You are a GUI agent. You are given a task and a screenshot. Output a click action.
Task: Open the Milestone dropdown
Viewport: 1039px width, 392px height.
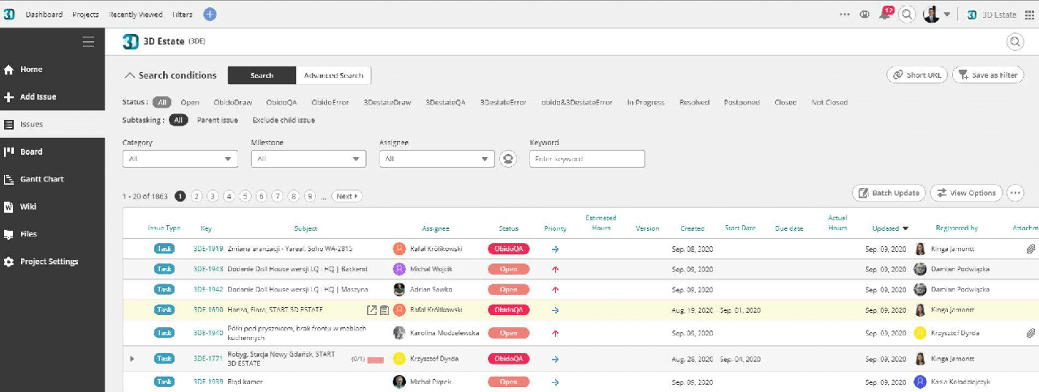pos(308,160)
